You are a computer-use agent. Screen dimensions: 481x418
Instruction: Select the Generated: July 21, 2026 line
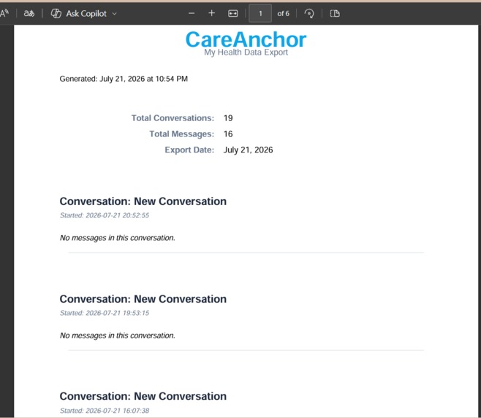[124, 79]
